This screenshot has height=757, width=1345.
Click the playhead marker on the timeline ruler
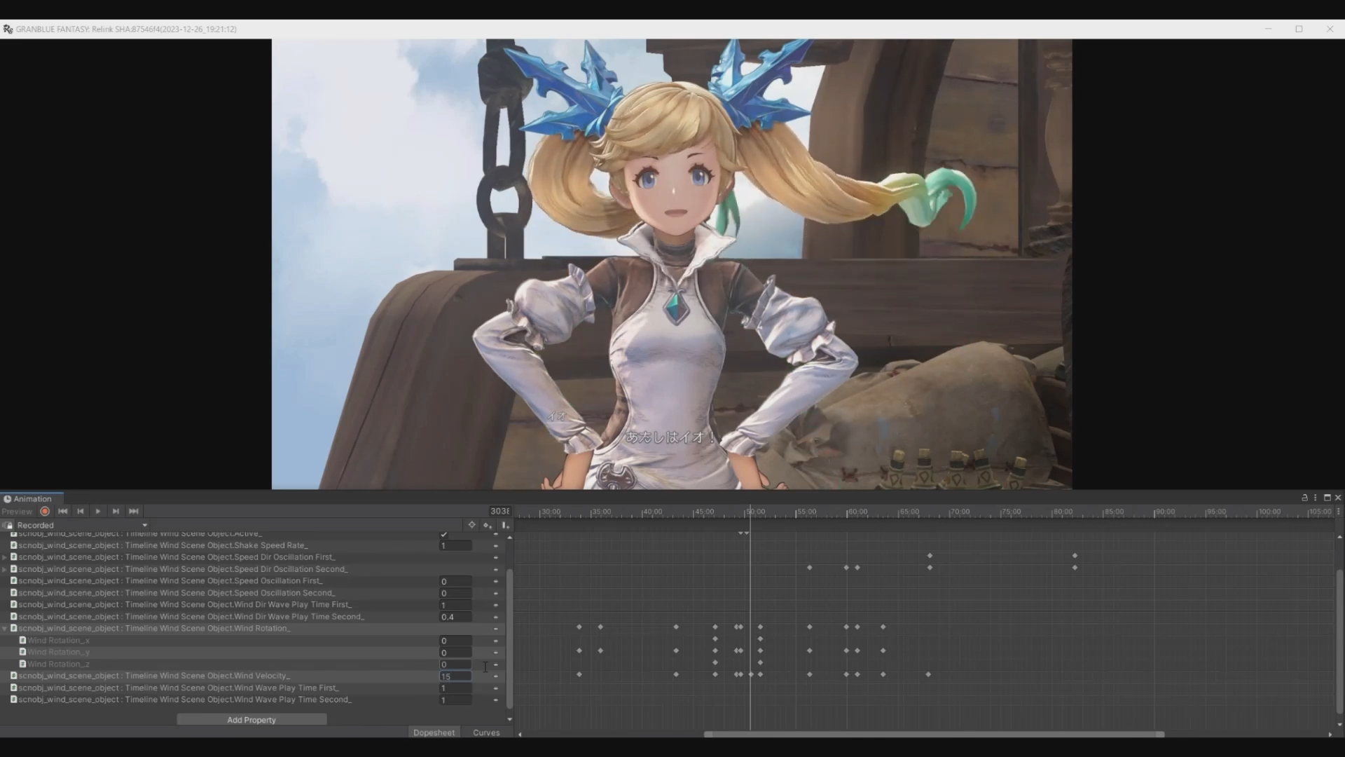click(x=750, y=512)
